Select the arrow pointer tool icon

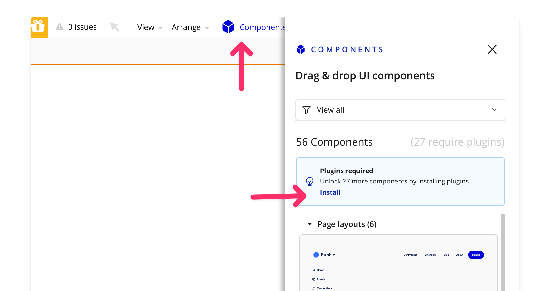click(115, 27)
